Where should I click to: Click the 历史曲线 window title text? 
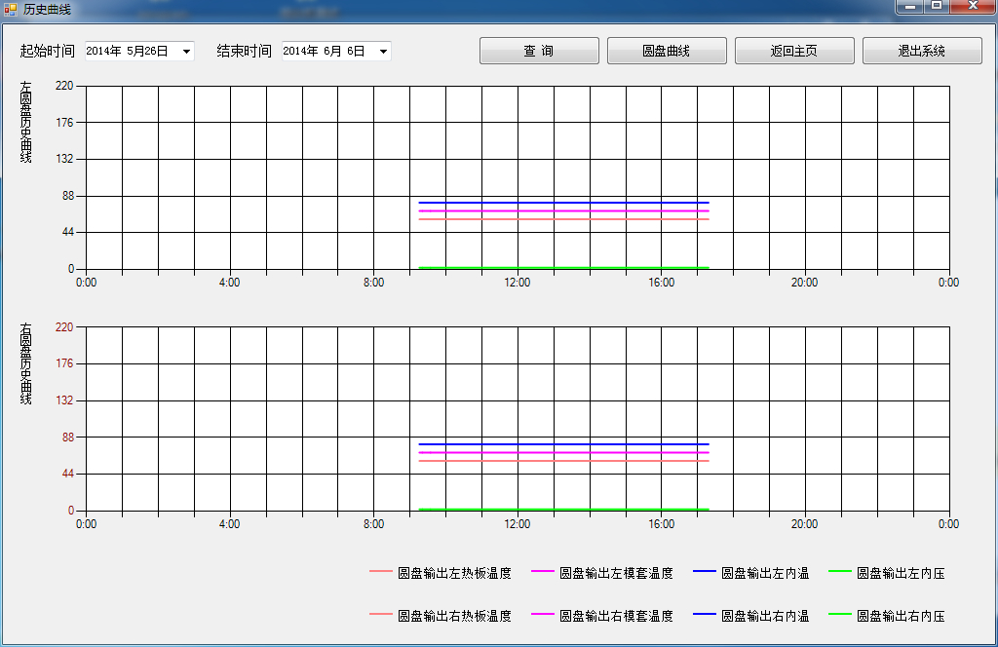pos(47,10)
